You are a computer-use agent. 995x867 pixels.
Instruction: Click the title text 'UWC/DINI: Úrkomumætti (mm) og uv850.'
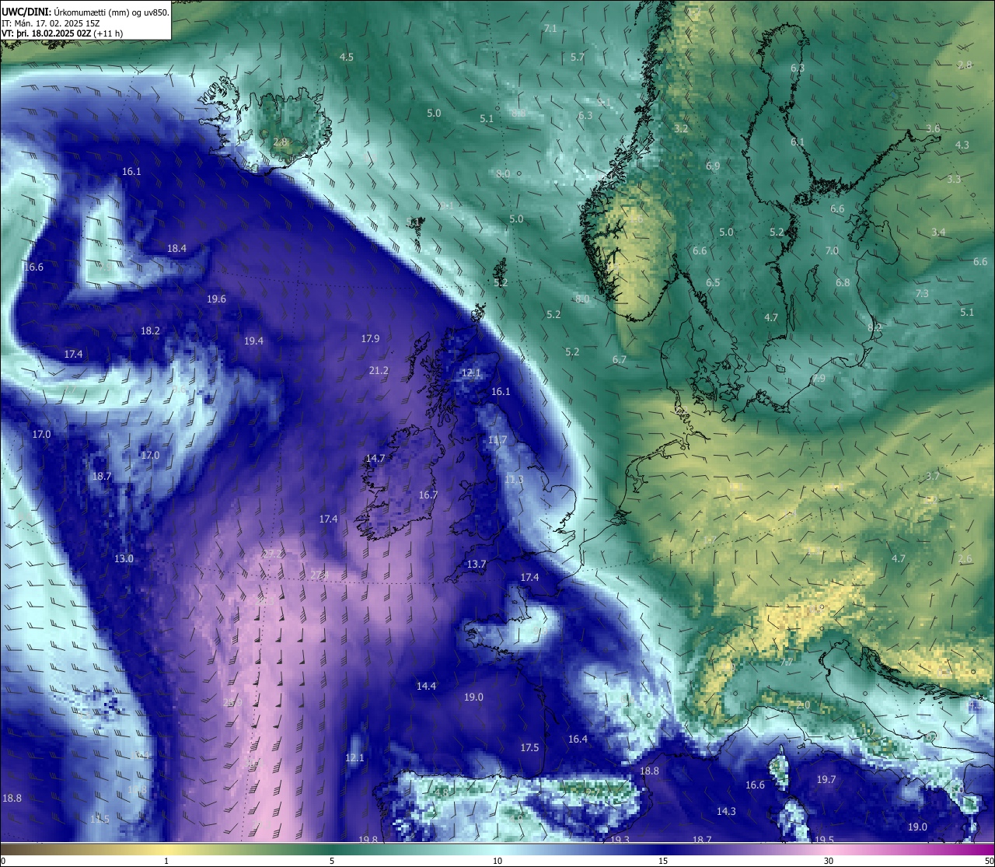pyautogui.click(x=85, y=12)
